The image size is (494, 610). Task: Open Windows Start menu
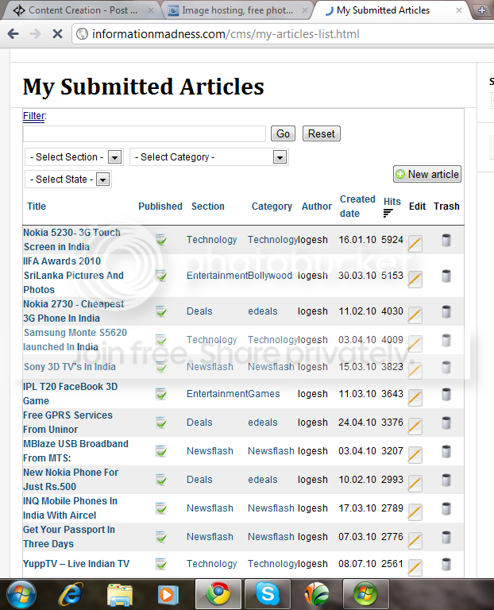click(21, 594)
